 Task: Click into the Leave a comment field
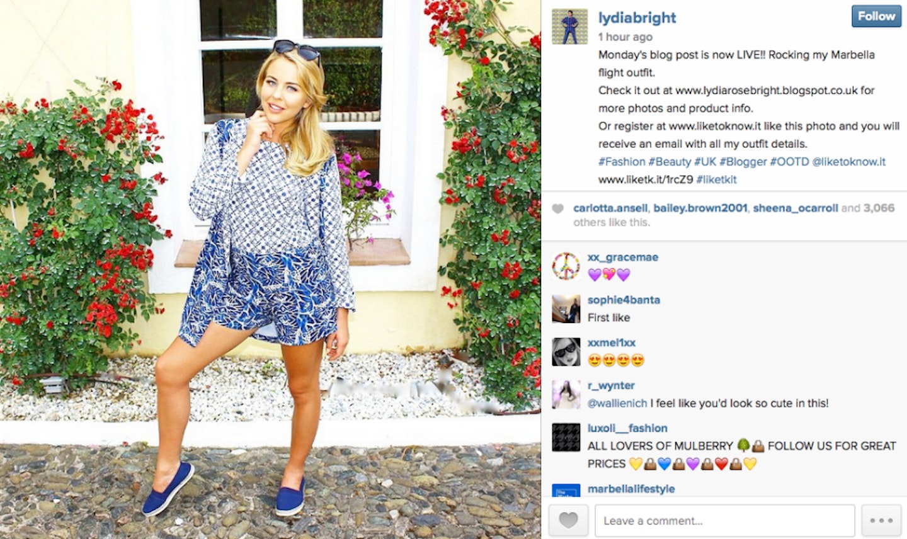tap(724, 520)
